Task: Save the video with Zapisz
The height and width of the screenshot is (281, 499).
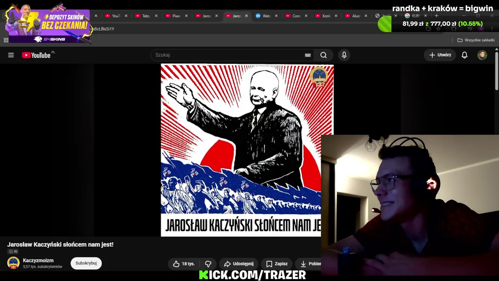Action: click(277, 264)
